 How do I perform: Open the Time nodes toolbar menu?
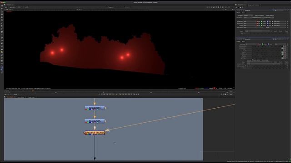[2, 11]
